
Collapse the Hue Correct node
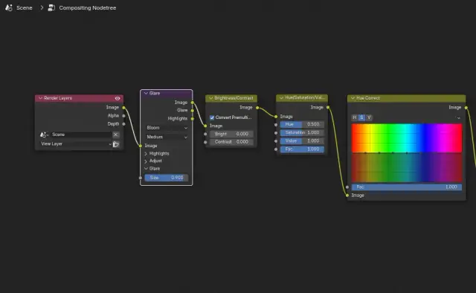tap(353, 98)
